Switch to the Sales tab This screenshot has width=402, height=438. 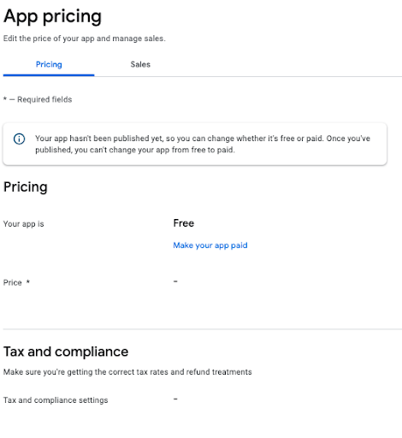tap(140, 64)
